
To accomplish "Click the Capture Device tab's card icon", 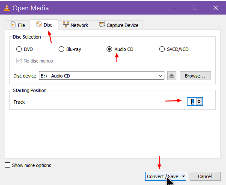I will (x=102, y=24).
